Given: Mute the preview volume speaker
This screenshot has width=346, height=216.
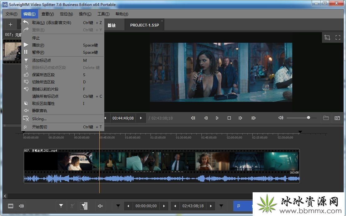Looking at the screenshot, I should click(281, 118).
